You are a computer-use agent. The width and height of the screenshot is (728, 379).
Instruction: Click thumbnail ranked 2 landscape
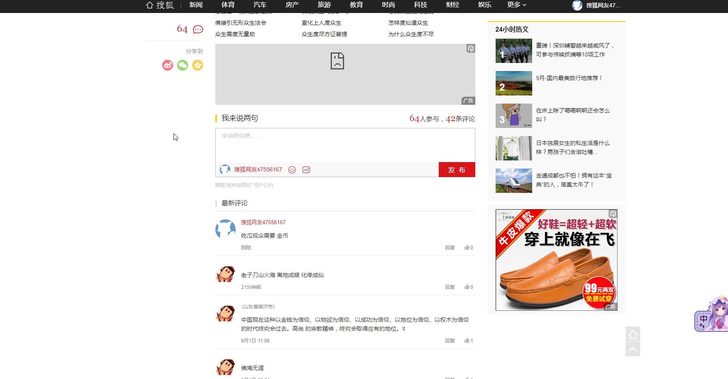tap(513, 83)
